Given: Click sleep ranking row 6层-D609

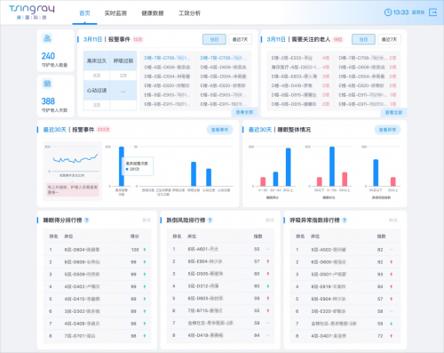Looking at the screenshot, I should coord(97,262).
